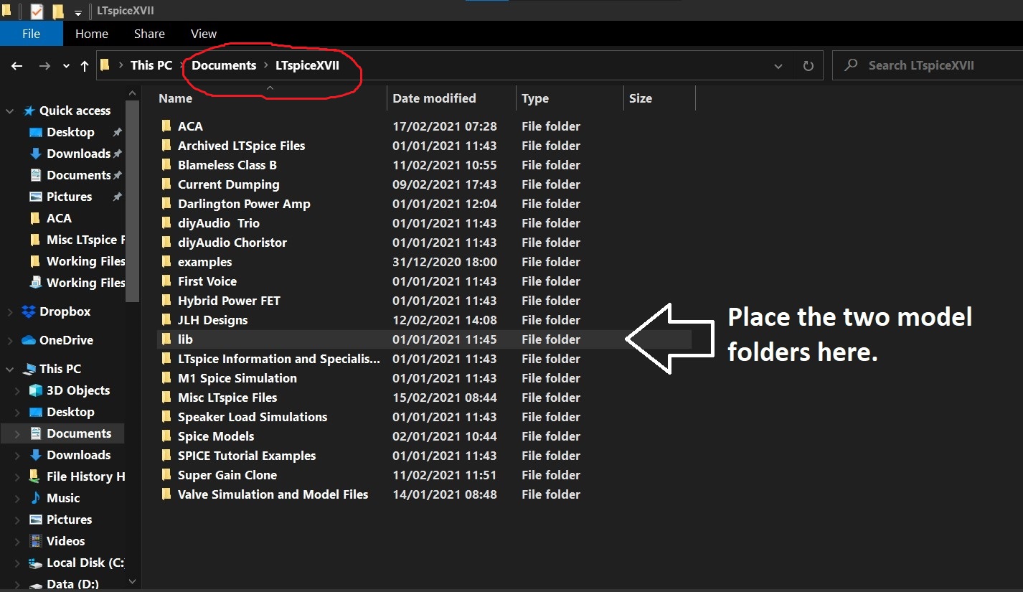Open the recent locations dropdown arrow
The image size is (1023, 592).
[66, 66]
